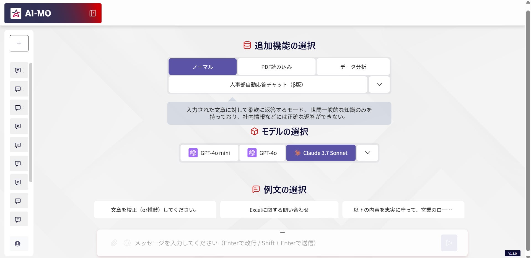Screen dimensions: 531x258
Task: Choose the Claude 3.7 Sonnet model
Action: (x=321, y=153)
